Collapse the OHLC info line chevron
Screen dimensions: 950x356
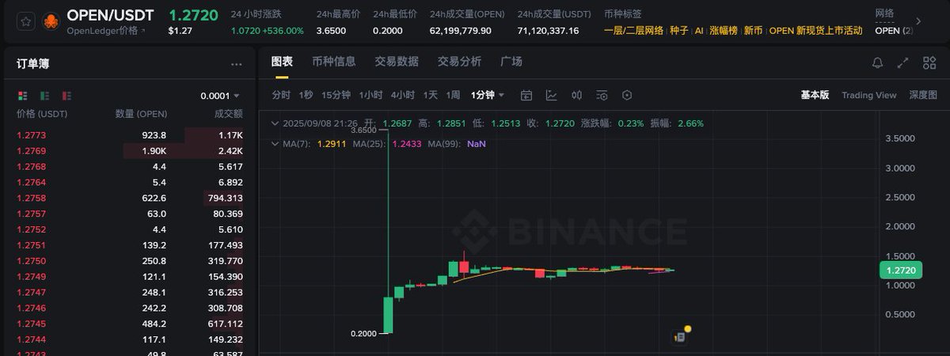pos(275,123)
